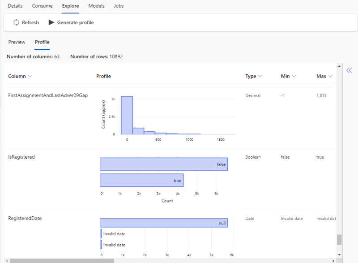Screen dimensions: 358x263
Task: Click the 'Boolean' type cell
Action: click(253, 157)
